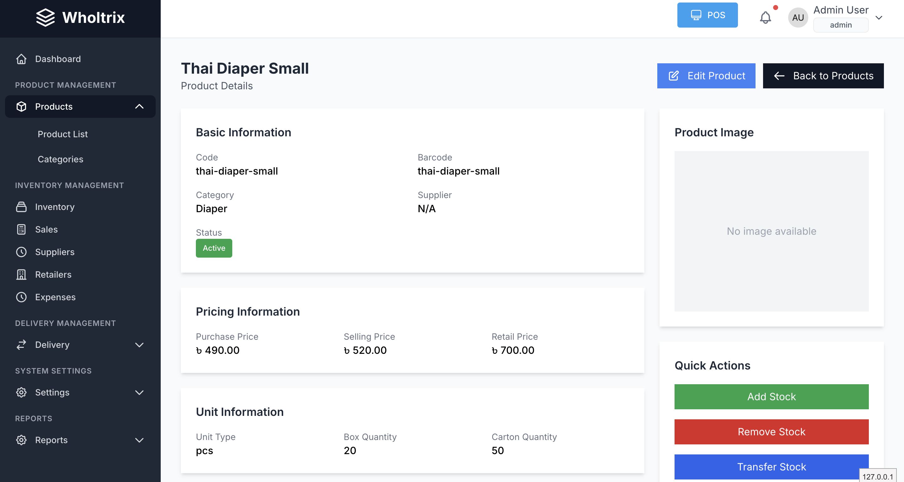Go to Categories submenu item

click(60, 160)
